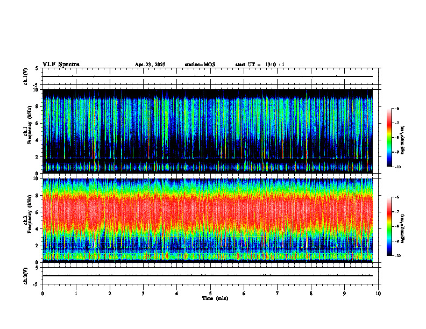
Task: Click the "0" tick on the Time axis
Action: [x=42, y=294]
